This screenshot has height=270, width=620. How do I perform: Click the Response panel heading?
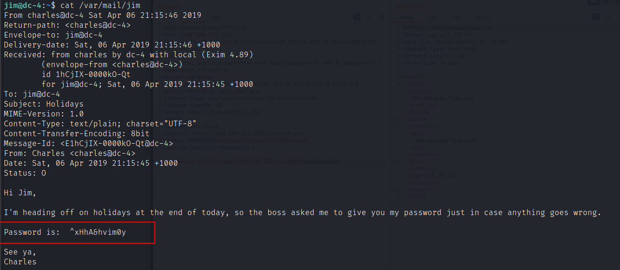pos(410,7)
